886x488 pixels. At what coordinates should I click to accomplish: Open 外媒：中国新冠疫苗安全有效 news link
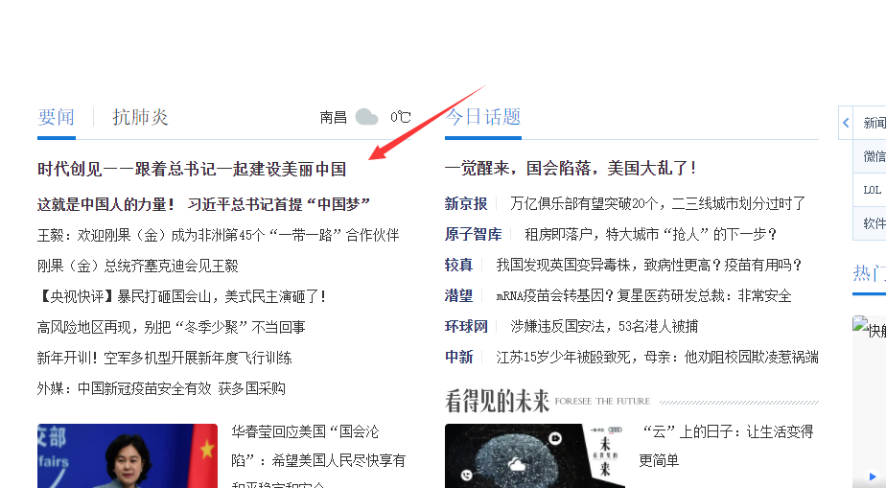coord(161,388)
